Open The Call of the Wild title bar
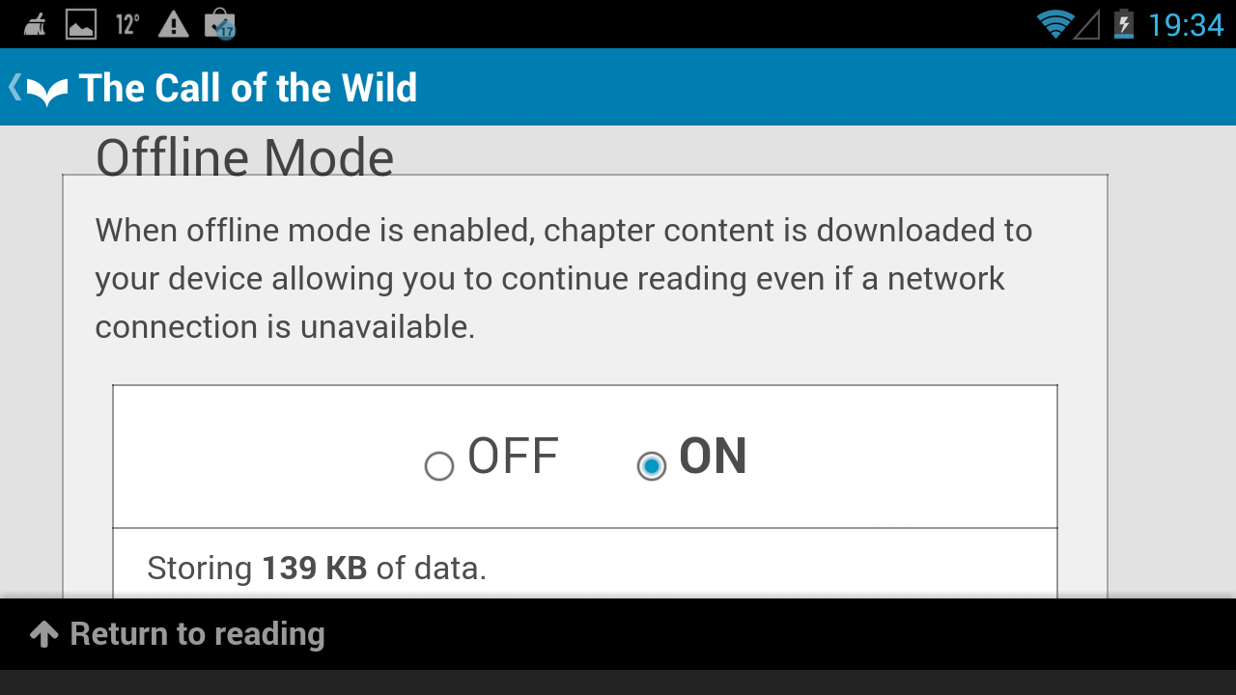 click(x=248, y=87)
